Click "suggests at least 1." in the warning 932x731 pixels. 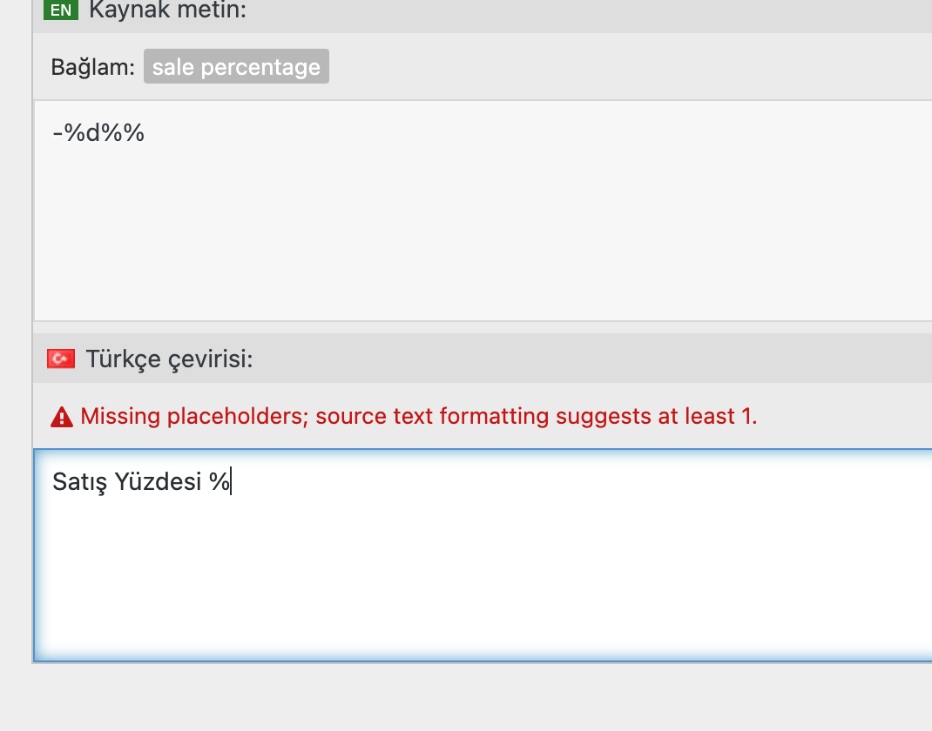tap(656, 416)
